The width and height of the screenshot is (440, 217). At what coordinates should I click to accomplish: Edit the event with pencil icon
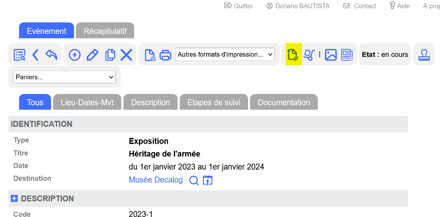click(92, 55)
